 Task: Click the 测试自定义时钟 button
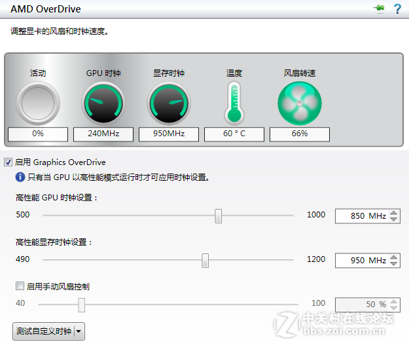pos(44,331)
